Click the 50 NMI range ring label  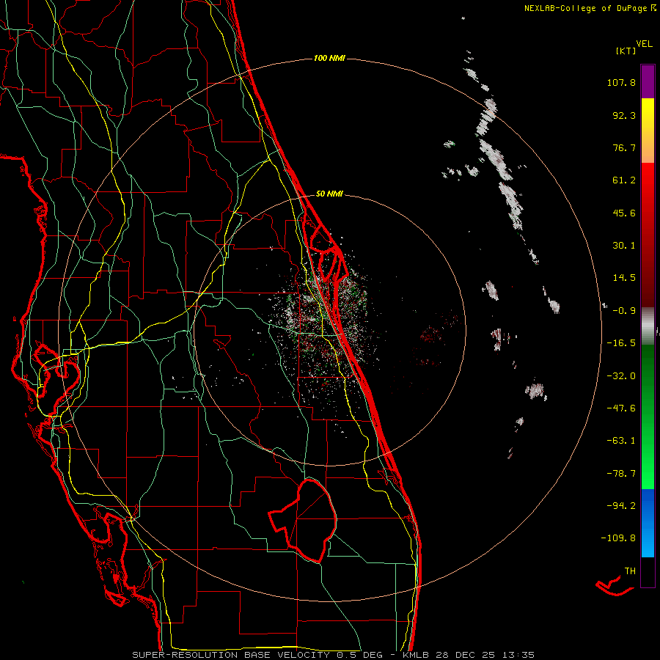tap(329, 194)
